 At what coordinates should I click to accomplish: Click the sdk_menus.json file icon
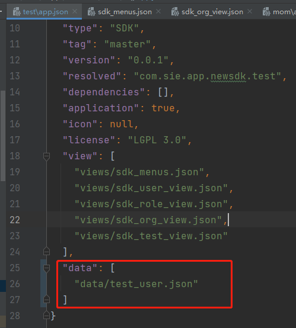[x=91, y=12]
